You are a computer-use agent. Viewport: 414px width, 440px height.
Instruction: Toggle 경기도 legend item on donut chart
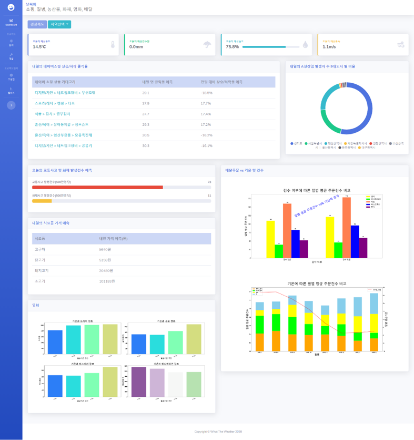(296, 143)
